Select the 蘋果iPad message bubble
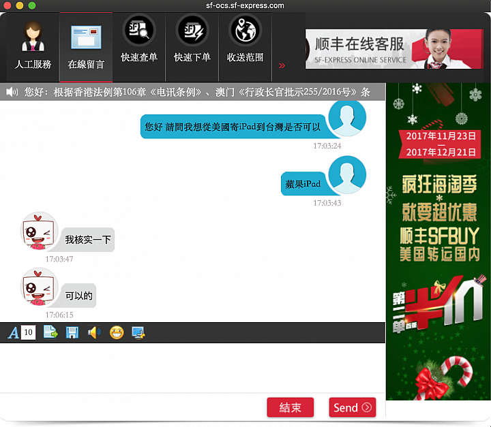The image size is (491, 427). point(303,184)
